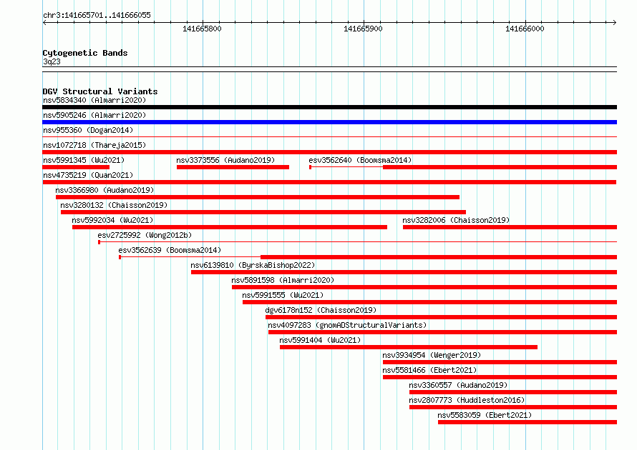Select the 3q23 band label

click(x=52, y=61)
